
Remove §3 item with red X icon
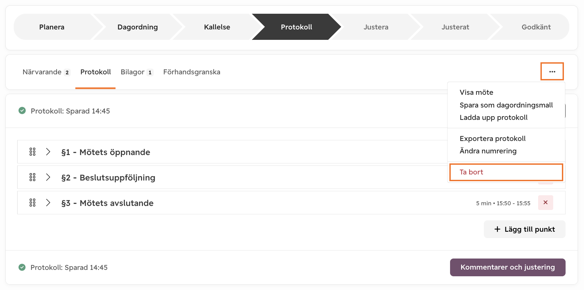click(545, 203)
